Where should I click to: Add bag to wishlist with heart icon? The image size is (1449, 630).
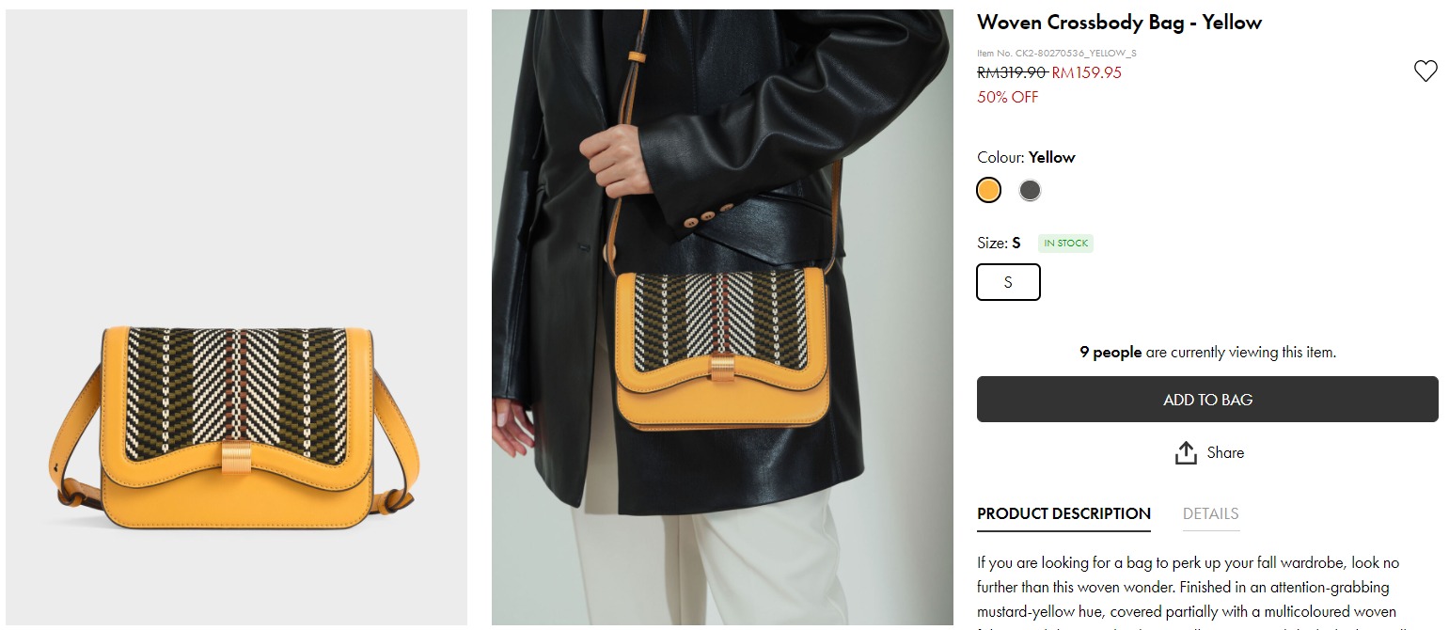pos(1425,71)
